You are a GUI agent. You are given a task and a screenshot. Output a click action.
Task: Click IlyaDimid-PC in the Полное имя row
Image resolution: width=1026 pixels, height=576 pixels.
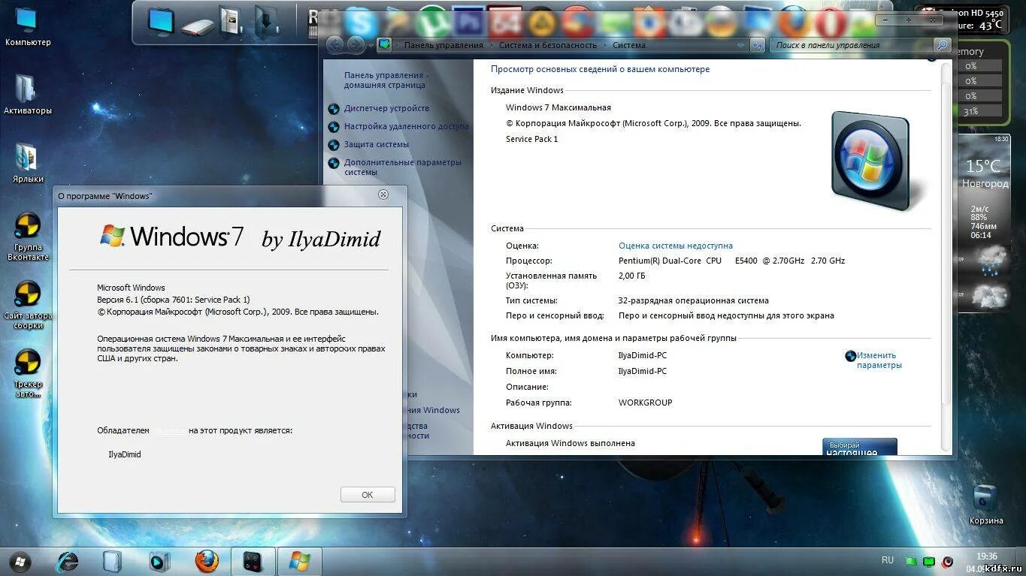642,371
